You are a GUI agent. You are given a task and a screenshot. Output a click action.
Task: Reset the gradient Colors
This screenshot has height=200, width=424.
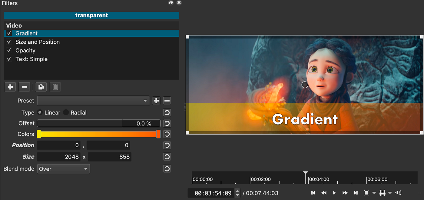tap(167, 134)
